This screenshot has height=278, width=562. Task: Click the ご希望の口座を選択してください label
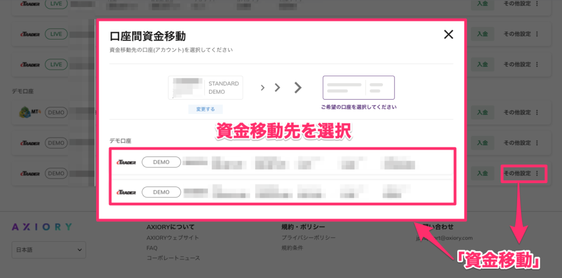tap(359, 107)
